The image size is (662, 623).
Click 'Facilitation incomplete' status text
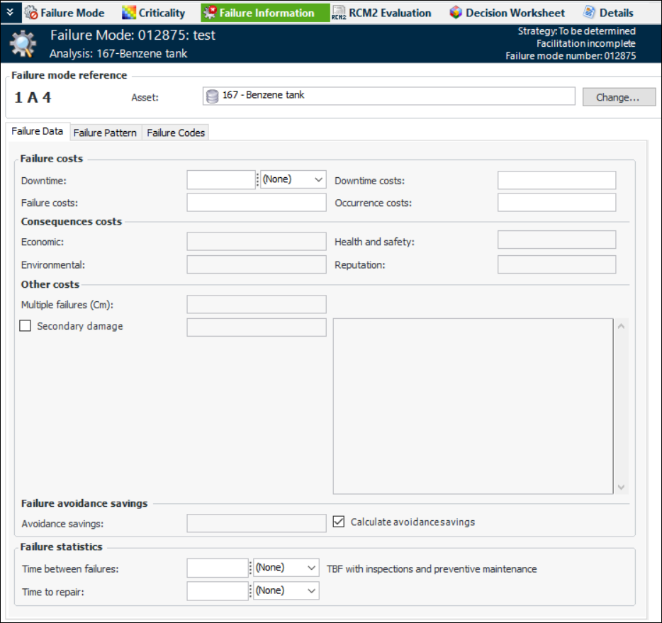(586, 43)
